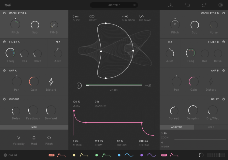
Task: Click the blue modulation source dot
Action: click(119, 155)
